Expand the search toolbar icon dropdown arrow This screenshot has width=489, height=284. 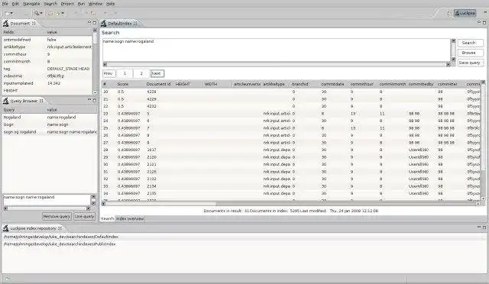click(41, 13)
